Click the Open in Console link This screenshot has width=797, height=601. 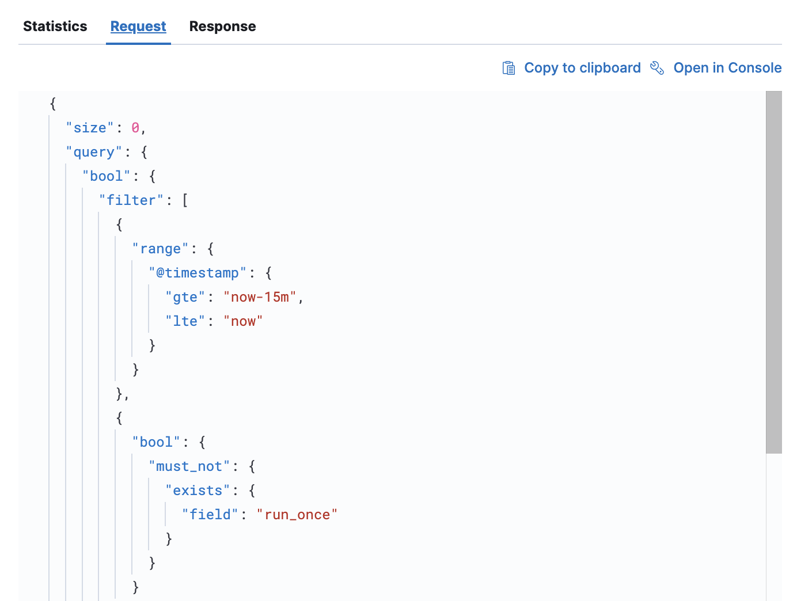point(727,67)
